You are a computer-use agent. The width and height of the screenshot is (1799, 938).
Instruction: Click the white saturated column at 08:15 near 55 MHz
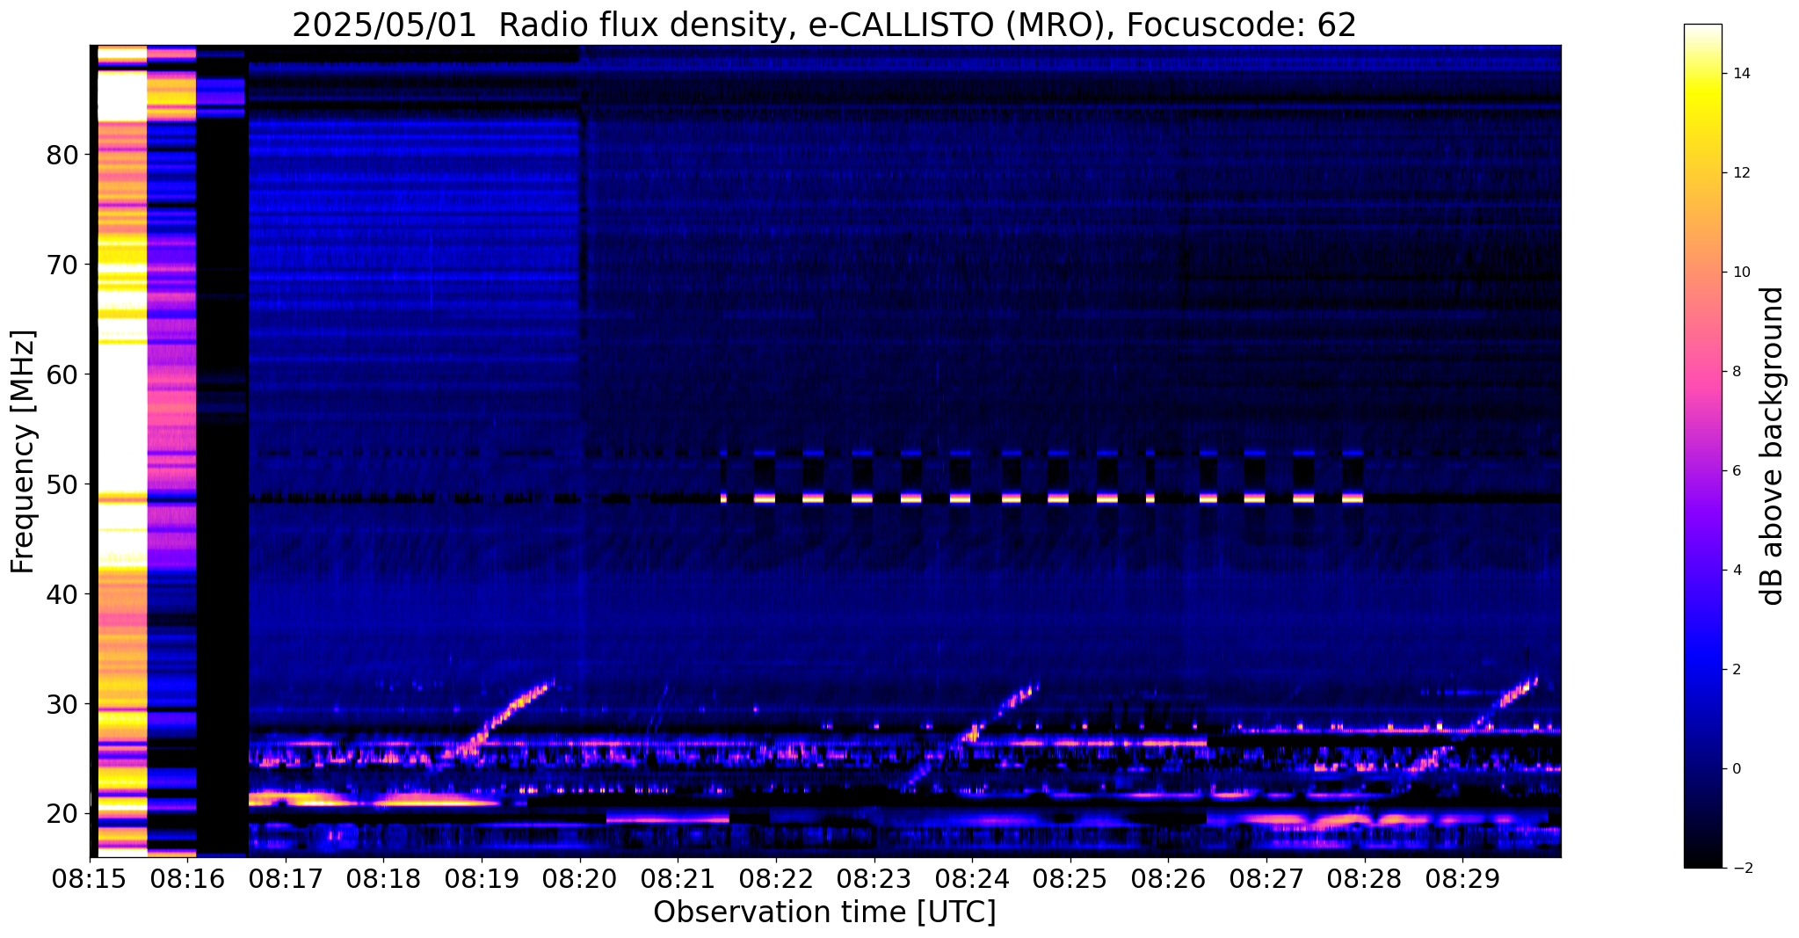(x=122, y=418)
